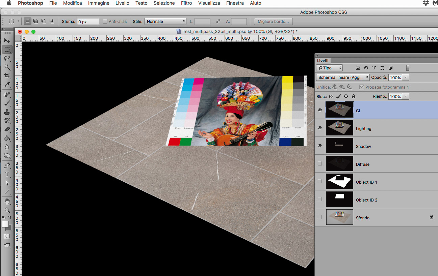Select the Magic Wand tool
Screen dimensions: 438x276
tap(7, 67)
